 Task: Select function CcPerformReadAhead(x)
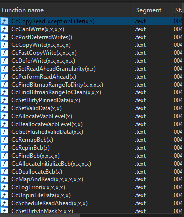point(44,77)
